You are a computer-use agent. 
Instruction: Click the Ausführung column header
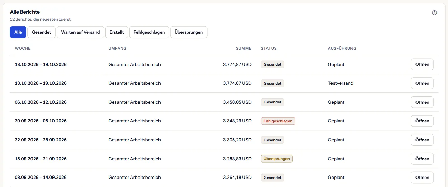(342, 48)
